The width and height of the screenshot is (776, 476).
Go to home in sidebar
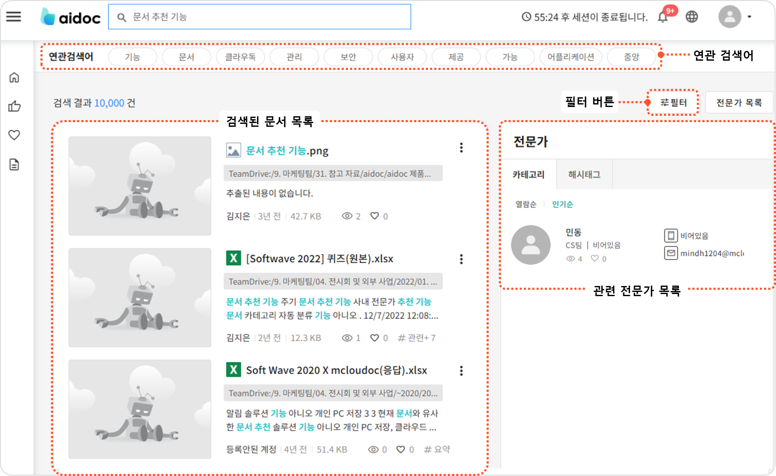coord(14,78)
